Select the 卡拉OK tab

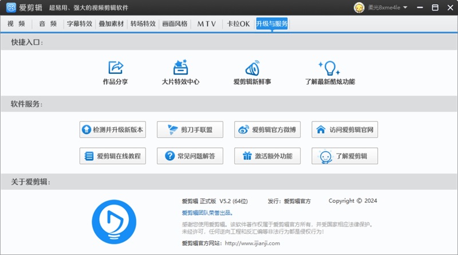pos(238,23)
